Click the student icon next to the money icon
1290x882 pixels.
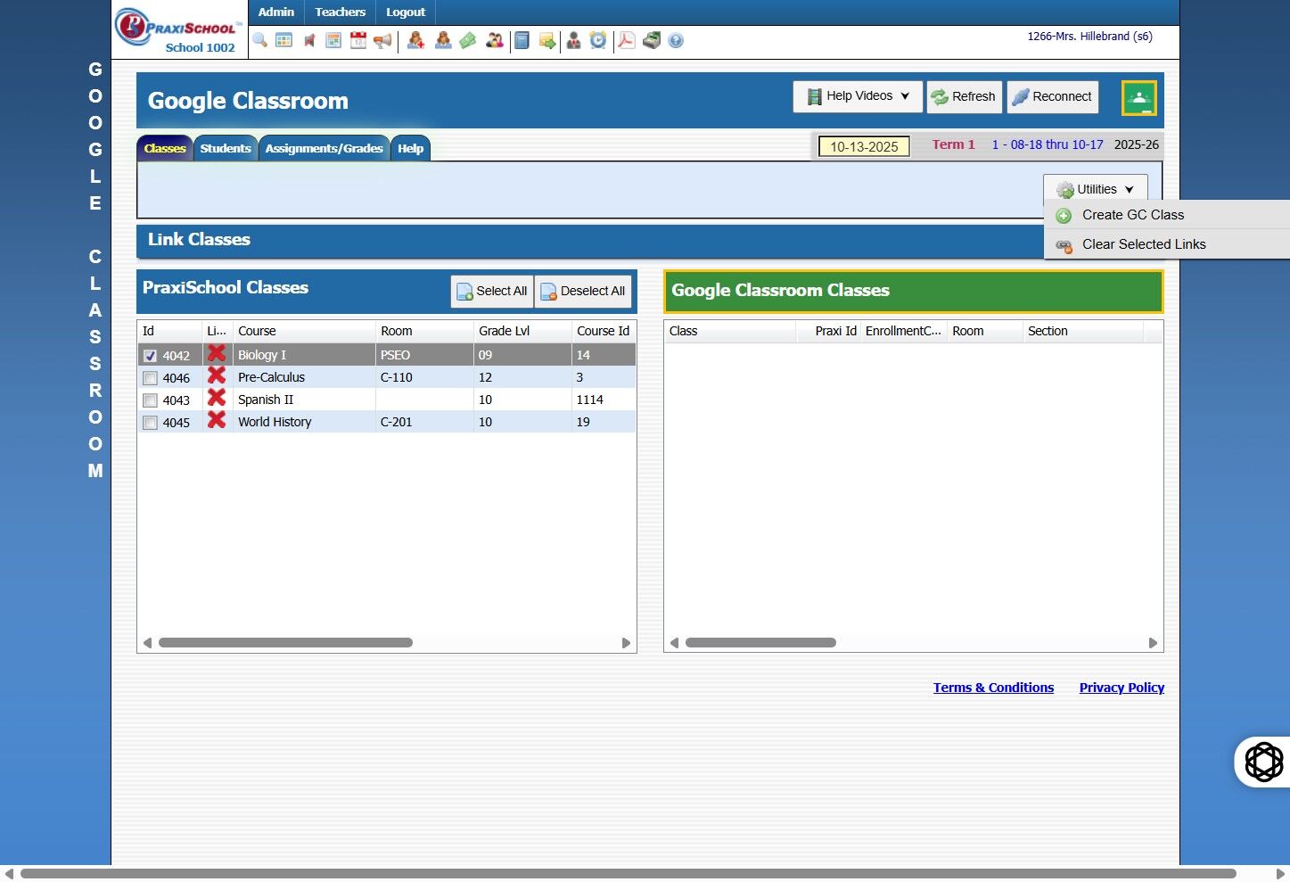point(443,40)
